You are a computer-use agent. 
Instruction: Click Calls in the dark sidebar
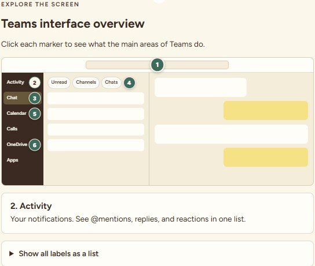tap(12, 129)
